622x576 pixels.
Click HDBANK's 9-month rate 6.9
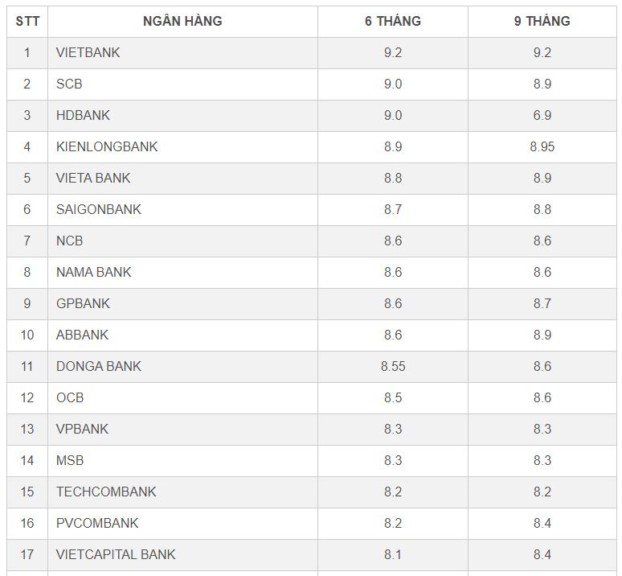542,116
